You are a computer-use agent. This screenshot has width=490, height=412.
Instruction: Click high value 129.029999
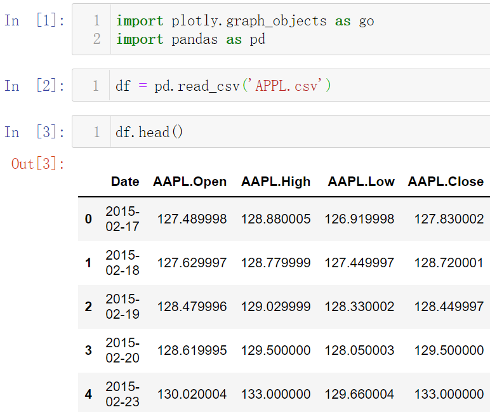(275, 307)
